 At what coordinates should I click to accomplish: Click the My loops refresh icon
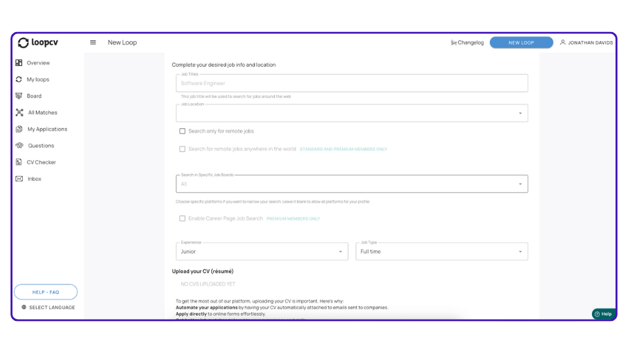[19, 79]
